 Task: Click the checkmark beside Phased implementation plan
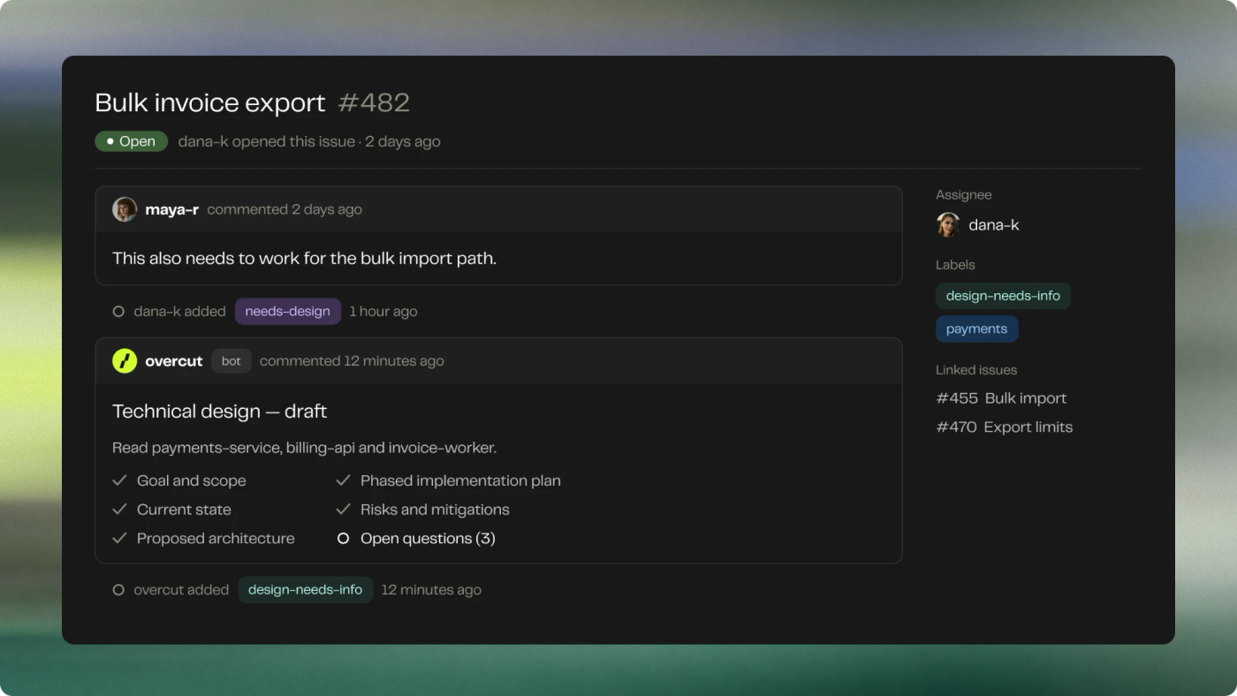pos(343,480)
